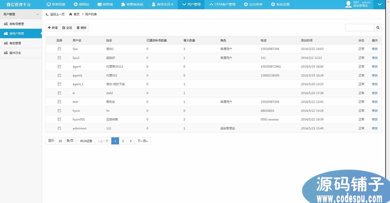Click the 共24记录 record count
This screenshot has width=390, height=203.
click(86, 141)
